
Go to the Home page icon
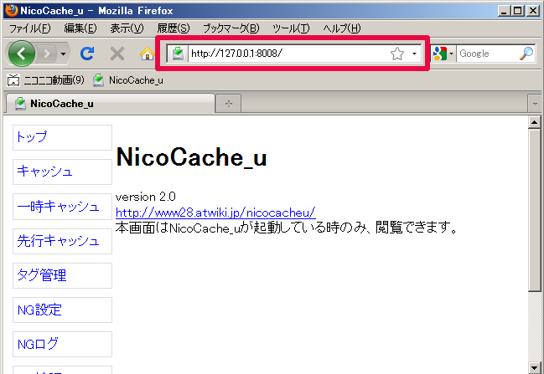coord(147,54)
